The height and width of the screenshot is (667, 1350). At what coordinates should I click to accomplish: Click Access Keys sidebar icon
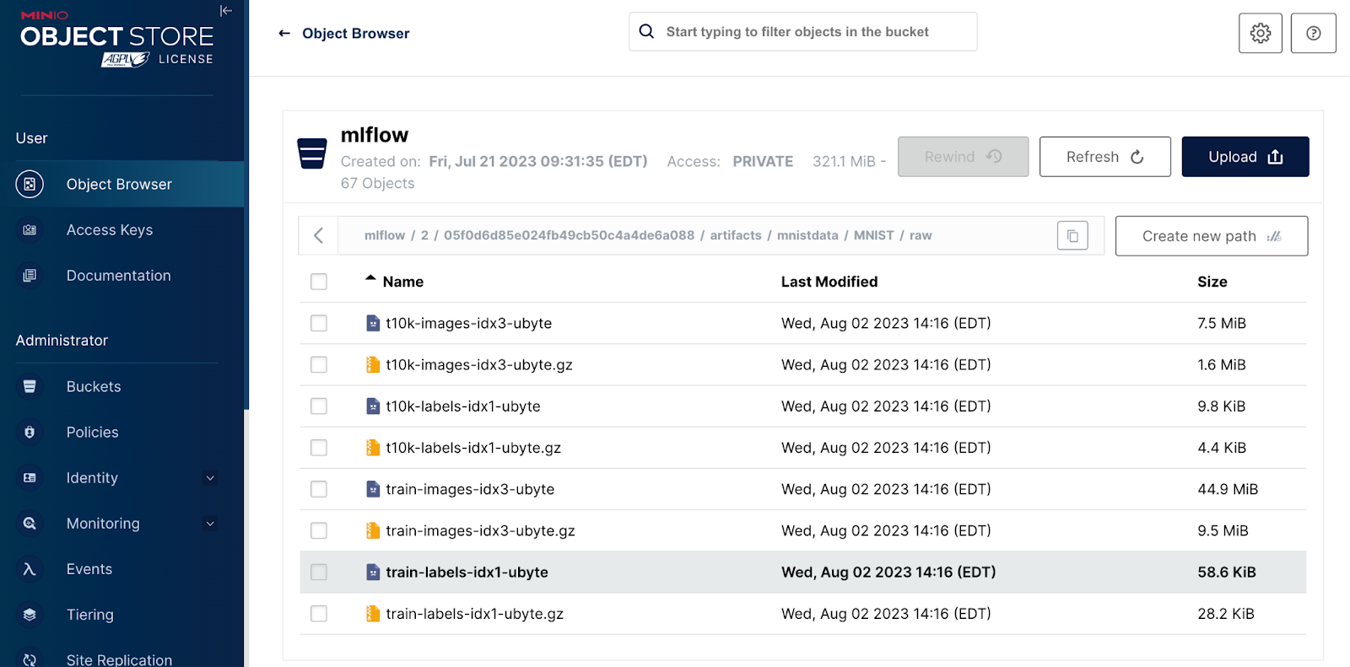[x=30, y=229]
